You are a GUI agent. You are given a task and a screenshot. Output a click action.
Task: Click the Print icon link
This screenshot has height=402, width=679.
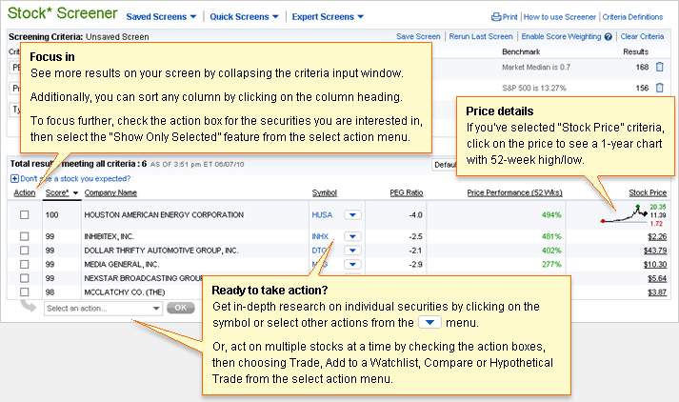(495, 17)
